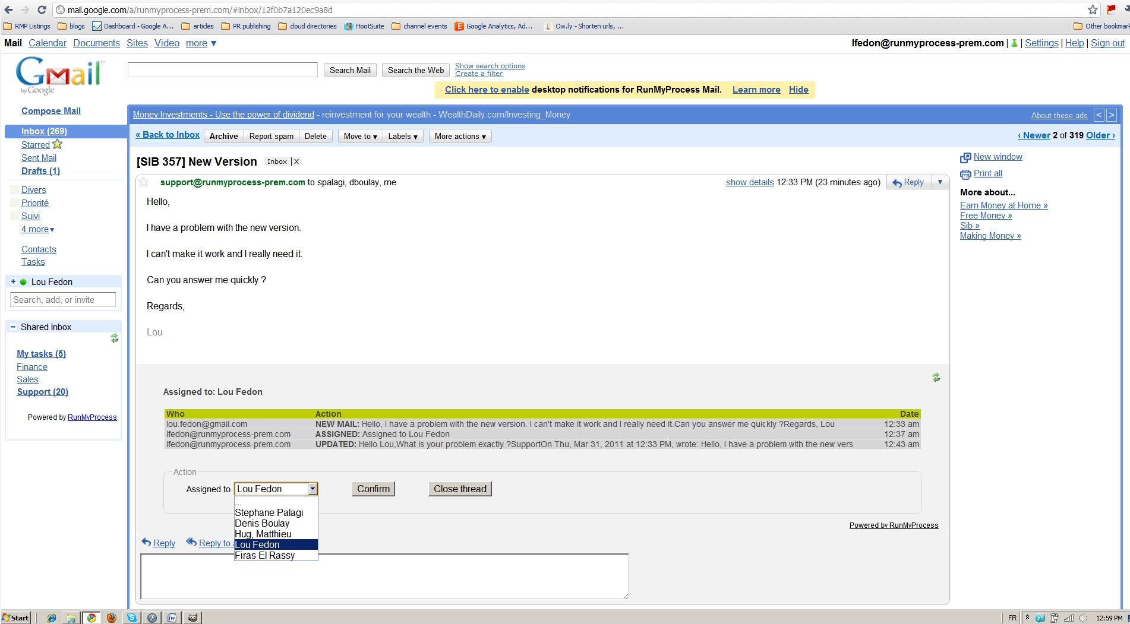The width and height of the screenshot is (1130, 624).
Task: Click the Search the Web button
Action: (x=416, y=70)
